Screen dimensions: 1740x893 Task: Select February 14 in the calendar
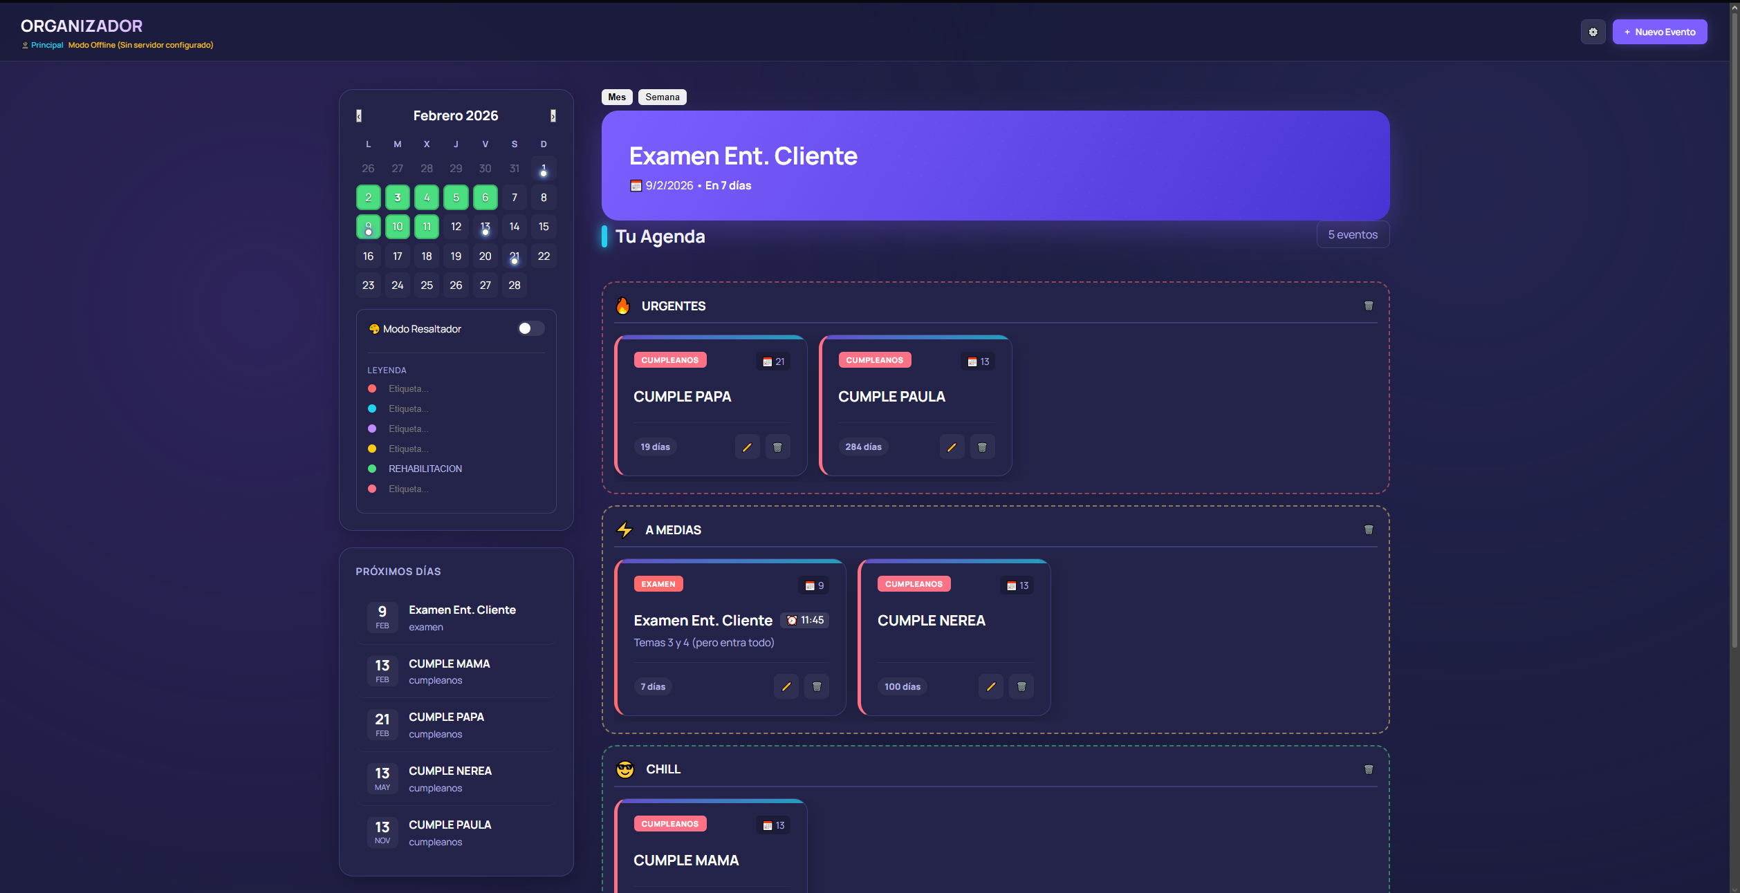point(514,227)
